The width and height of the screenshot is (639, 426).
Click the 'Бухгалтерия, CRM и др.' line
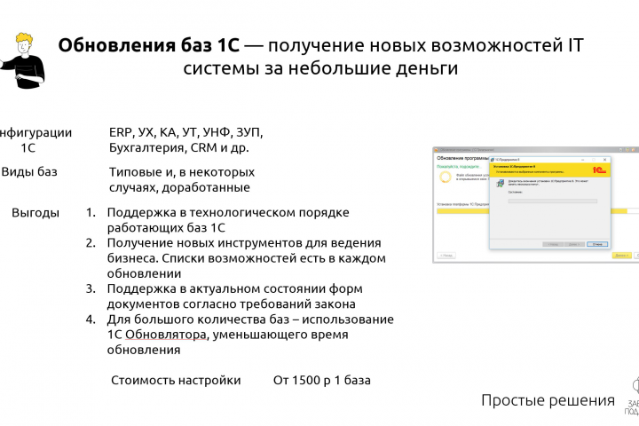click(179, 147)
